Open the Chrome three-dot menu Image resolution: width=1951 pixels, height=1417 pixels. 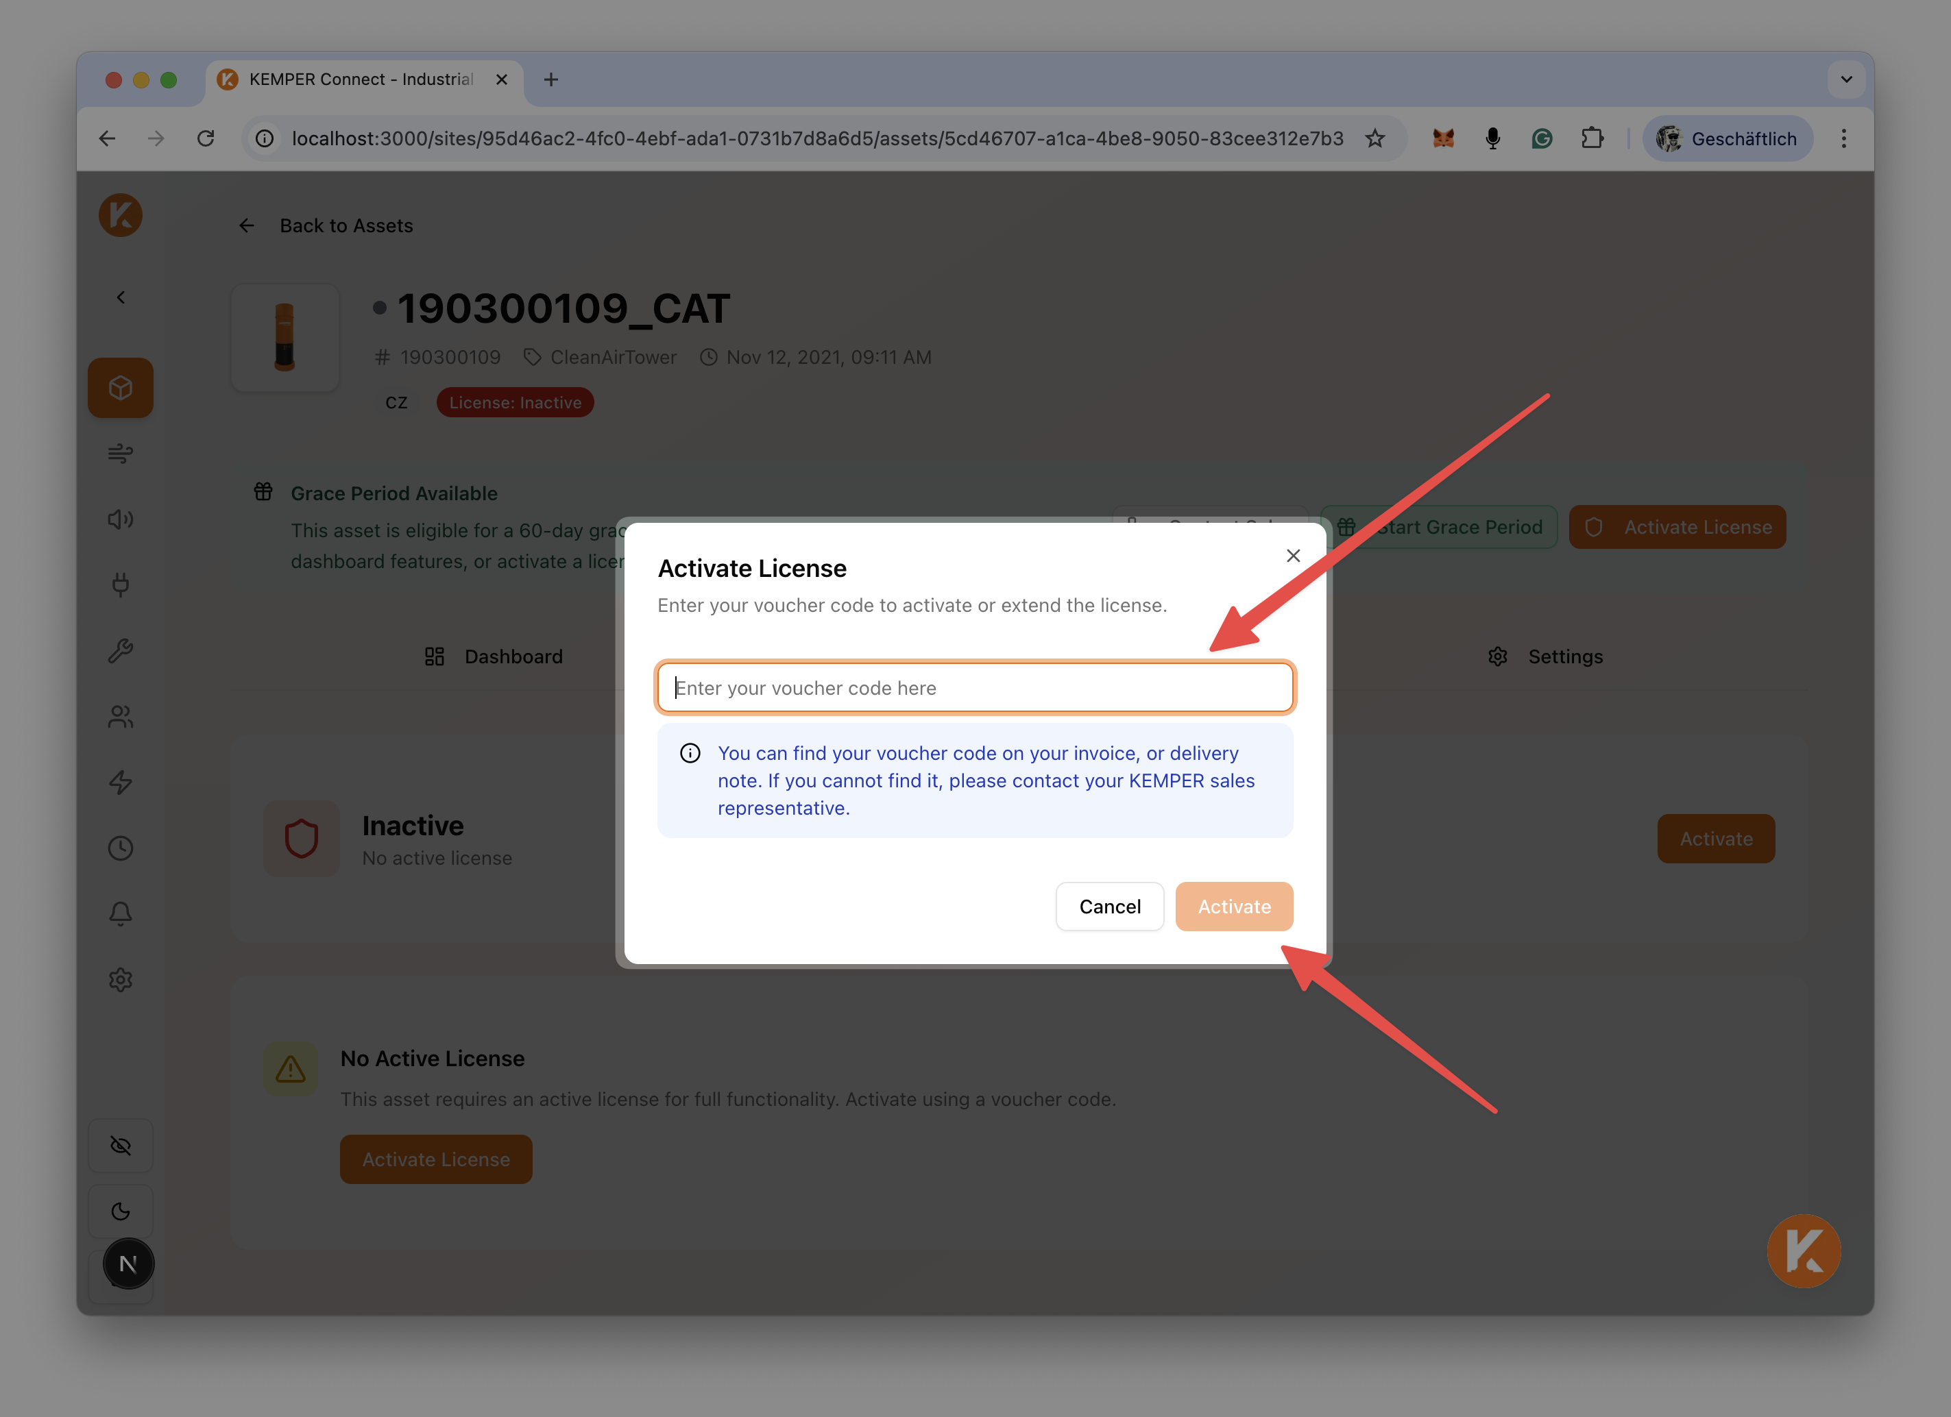(1843, 138)
